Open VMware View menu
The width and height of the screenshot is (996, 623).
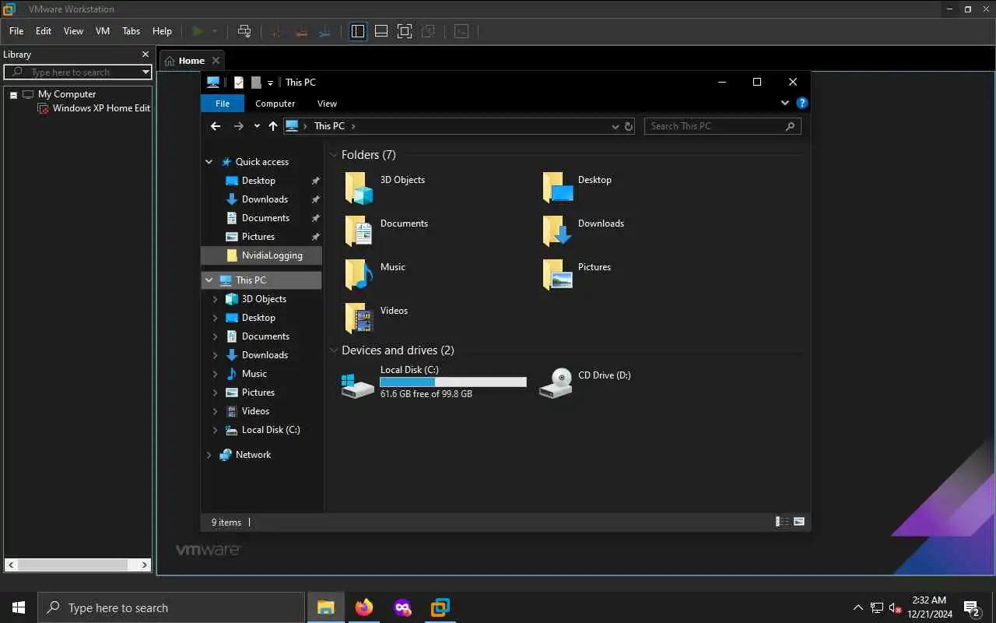click(73, 31)
